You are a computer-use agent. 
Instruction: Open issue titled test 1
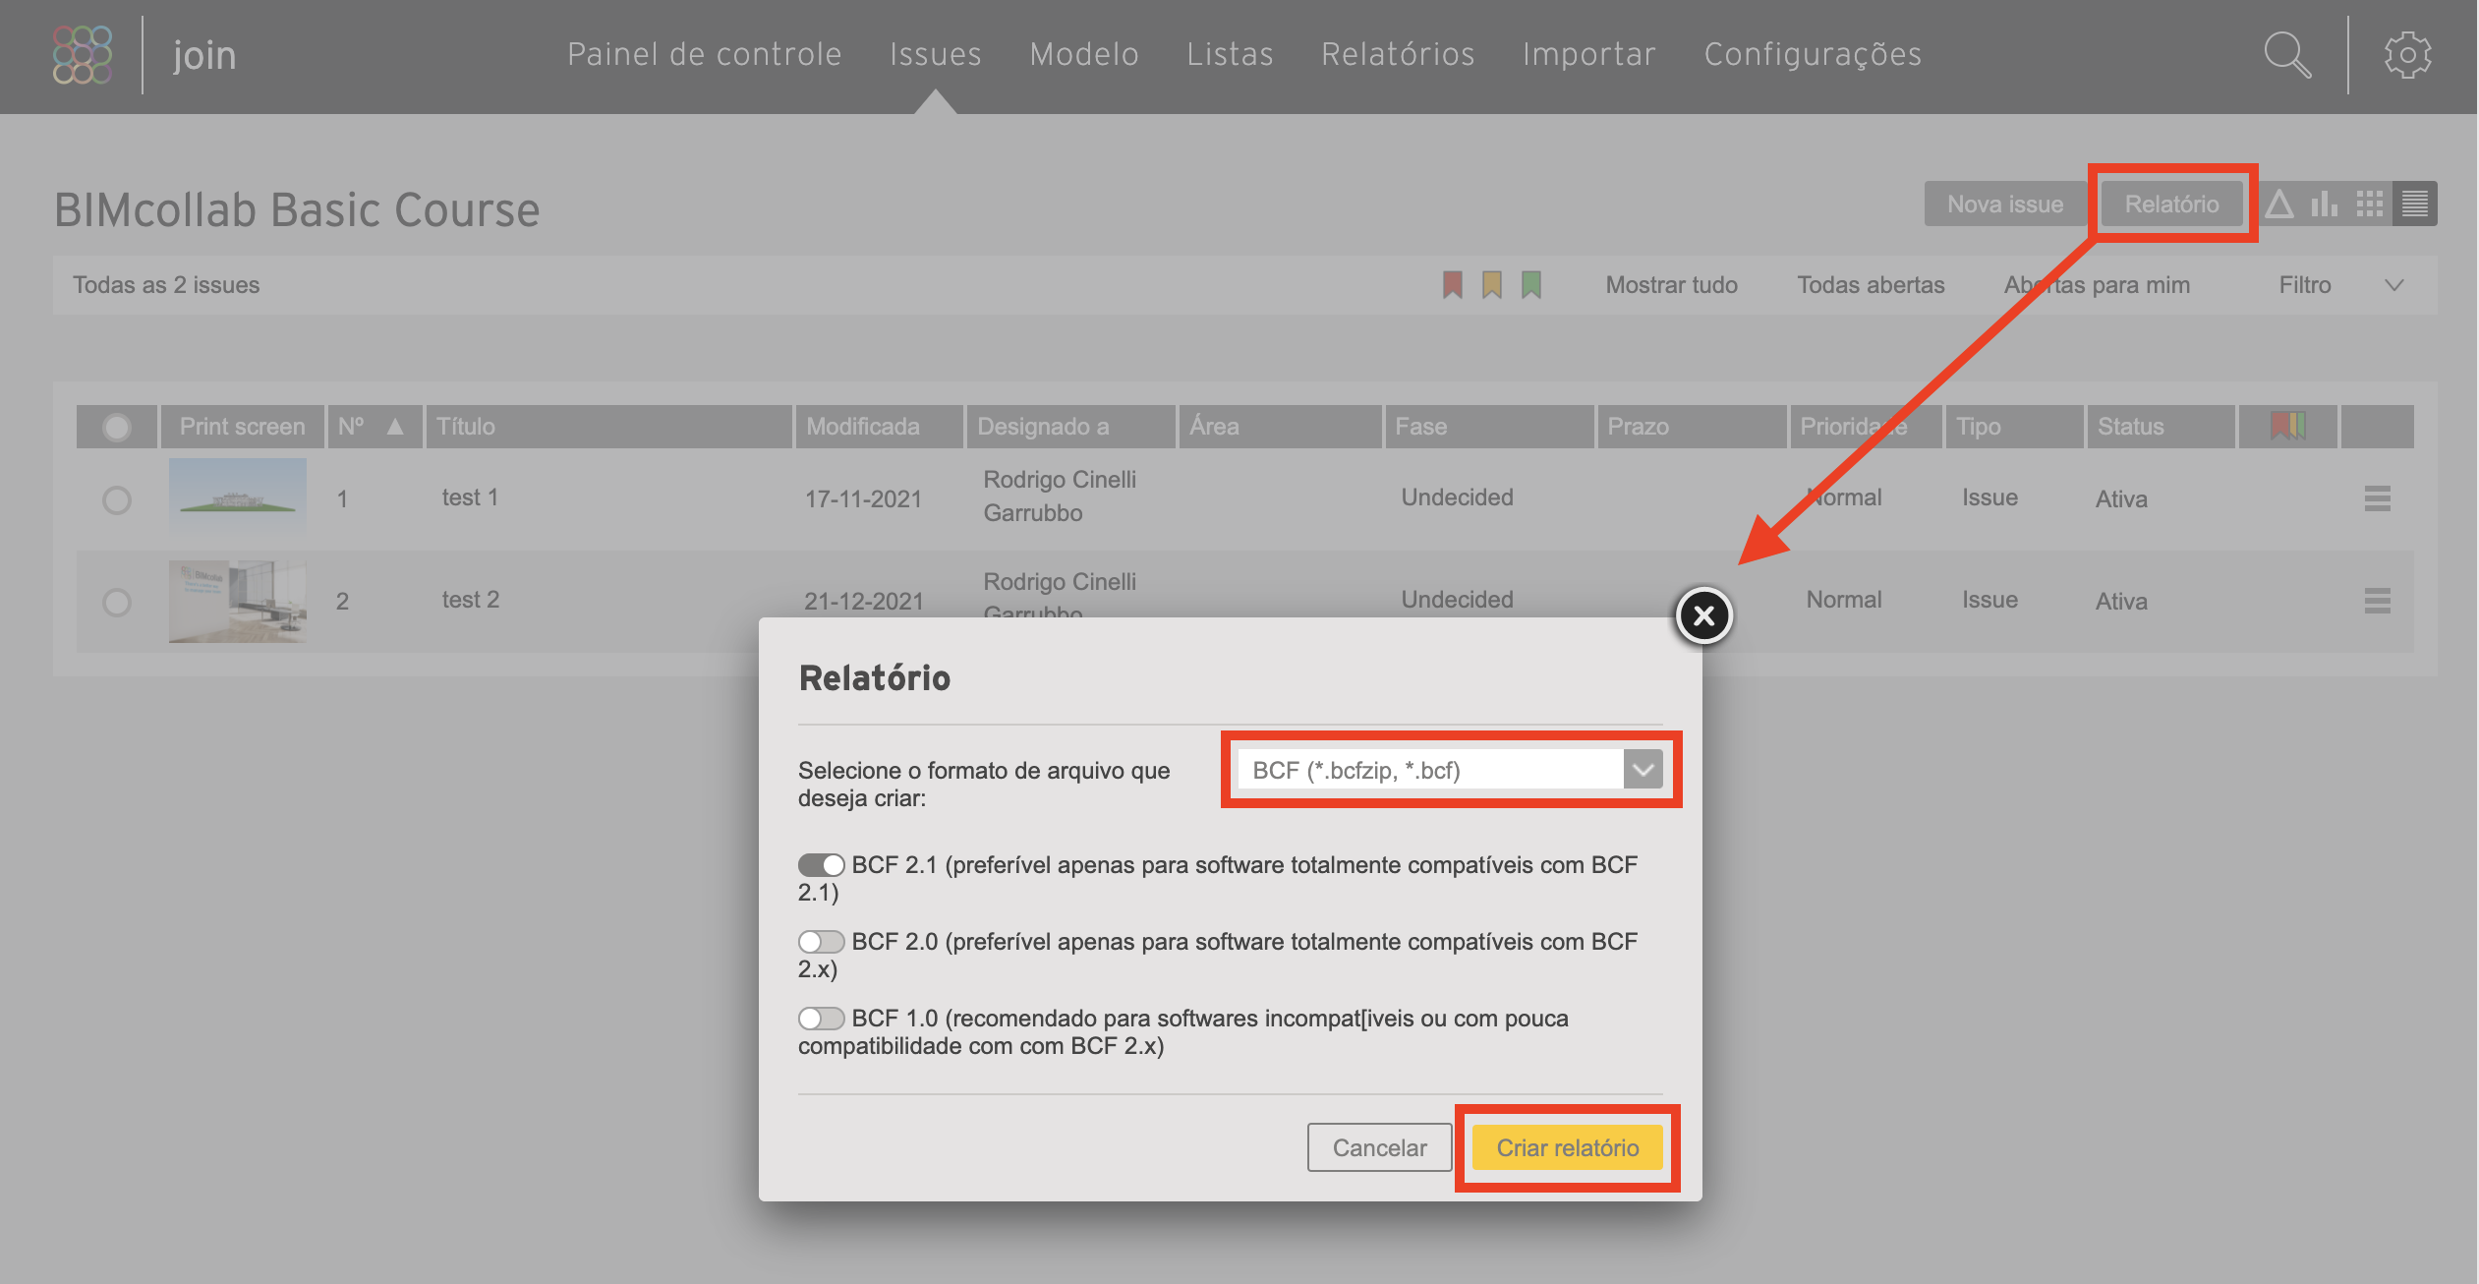pyautogui.click(x=470, y=497)
